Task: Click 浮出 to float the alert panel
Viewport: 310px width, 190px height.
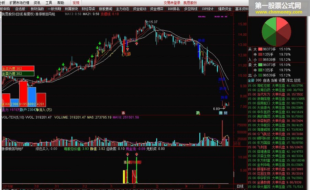Action: pyautogui.click(x=289, y=80)
